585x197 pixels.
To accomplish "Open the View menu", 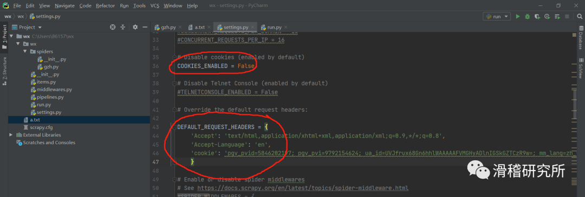I will pyautogui.click(x=44, y=5).
